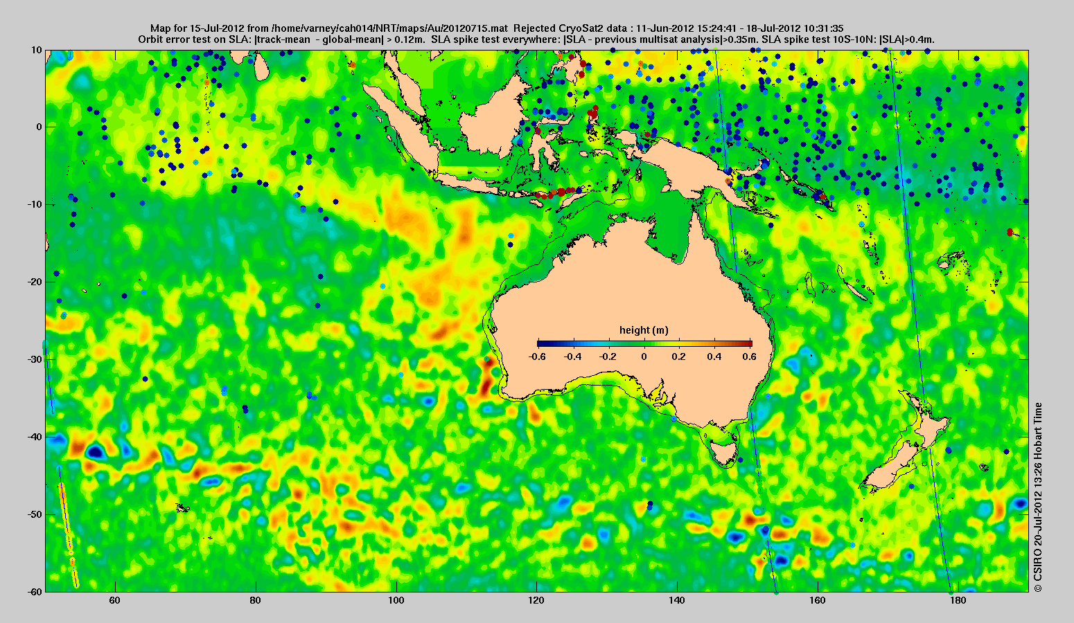Click the 'height (m)' colorbar label
Image resolution: width=1074 pixels, height=623 pixels.
(x=644, y=330)
